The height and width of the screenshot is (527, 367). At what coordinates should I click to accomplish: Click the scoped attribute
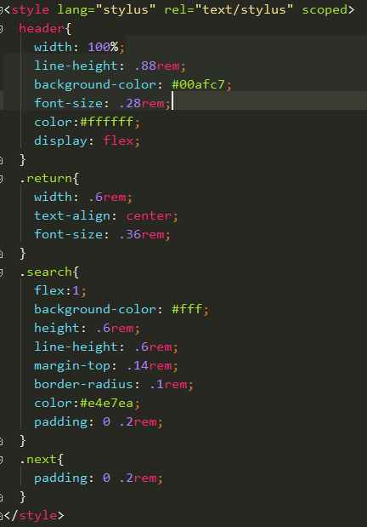pos(325,9)
